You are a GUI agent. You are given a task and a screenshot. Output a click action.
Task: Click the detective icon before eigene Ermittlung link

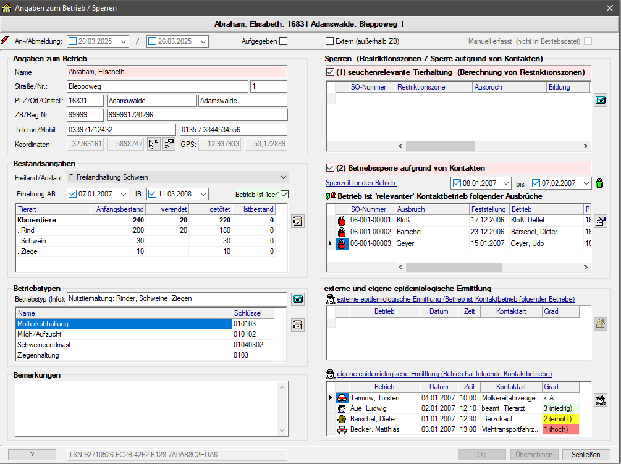click(x=331, y=373)
